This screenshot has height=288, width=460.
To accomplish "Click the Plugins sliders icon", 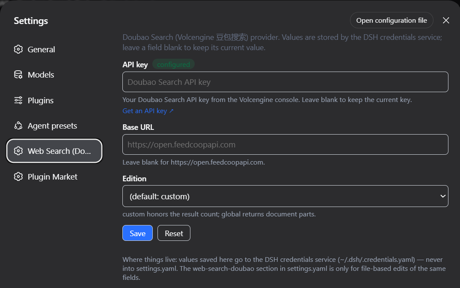I will pyautogui.click(x=18, y=100).
